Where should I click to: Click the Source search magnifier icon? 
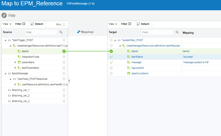coord(61,32)
